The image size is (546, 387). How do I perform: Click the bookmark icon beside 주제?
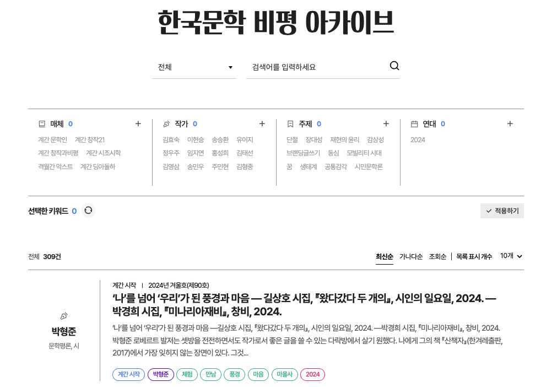[291, 123]
